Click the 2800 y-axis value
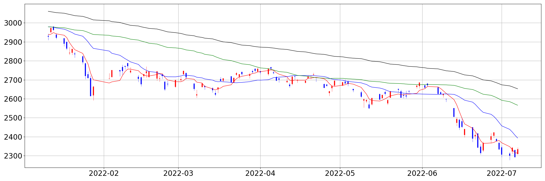The width and height of the screenshot is (545, 181). 13,61
